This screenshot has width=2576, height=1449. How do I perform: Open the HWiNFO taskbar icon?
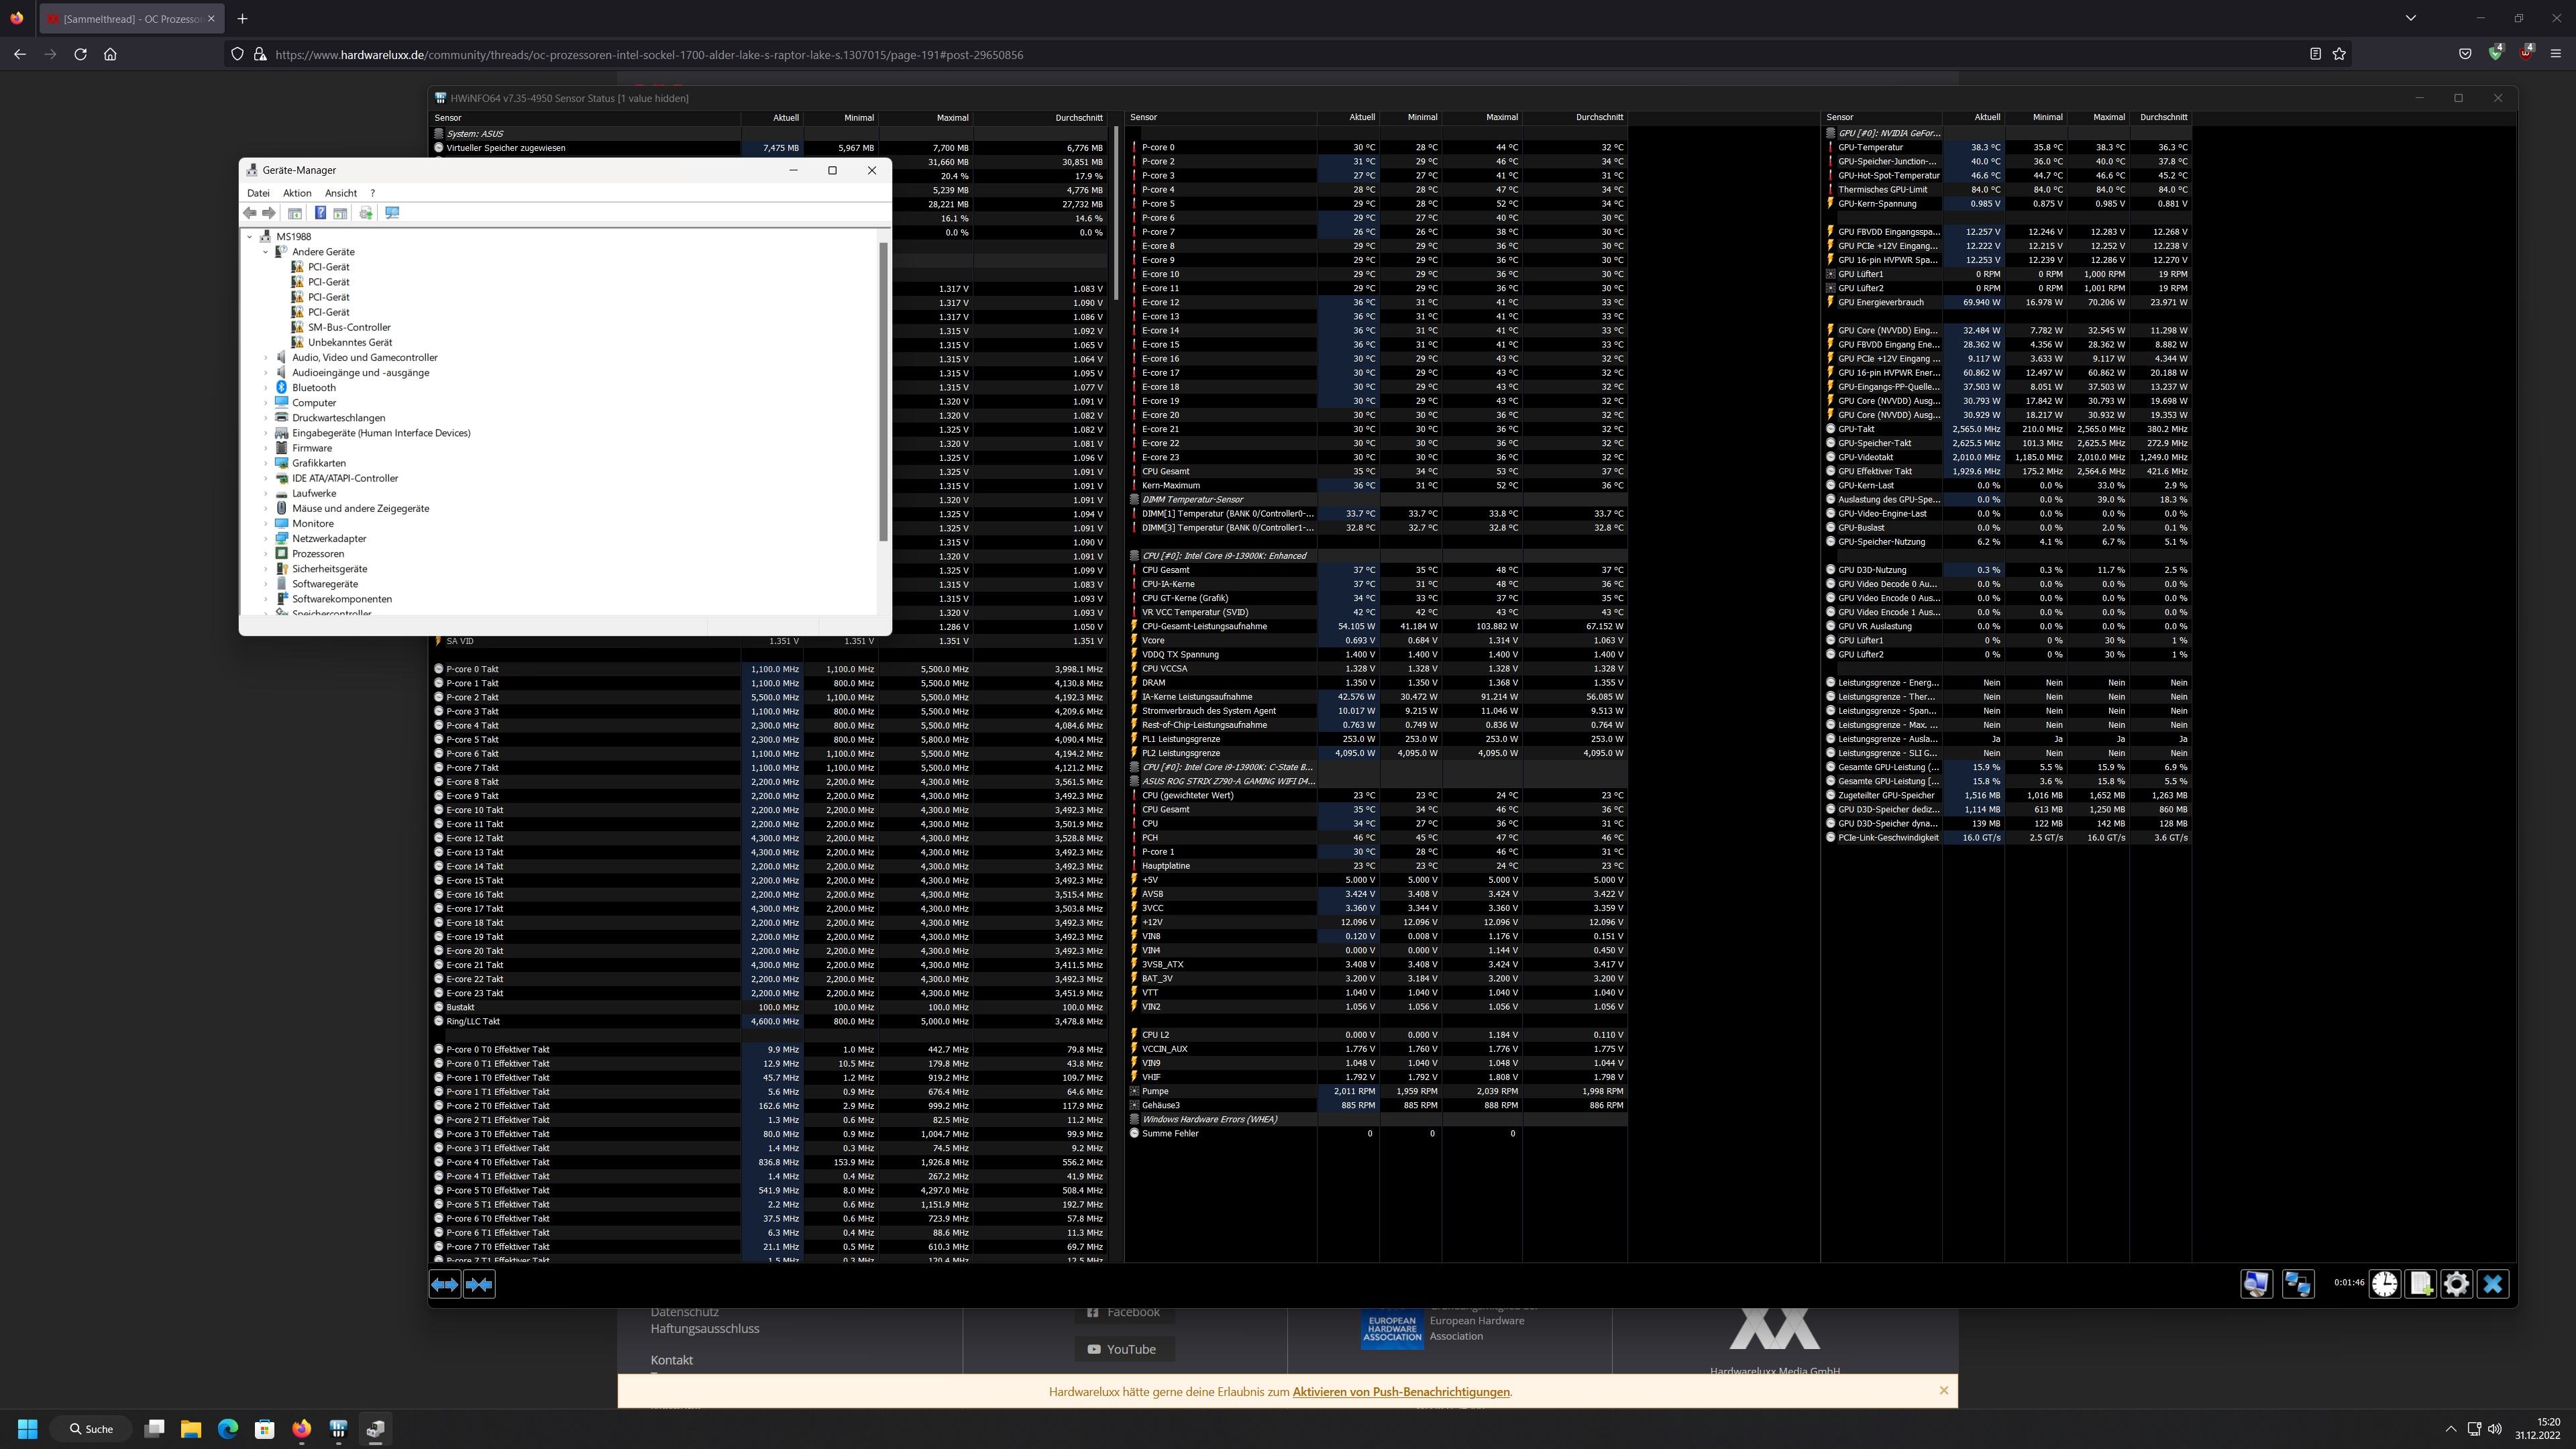point(338,1429)
